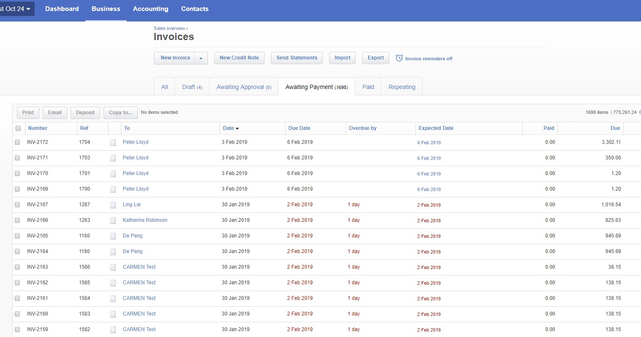Open document icon for invoice INV-2160
The height and width of the screenshot is (337, 641).
[x=113, y=314]
